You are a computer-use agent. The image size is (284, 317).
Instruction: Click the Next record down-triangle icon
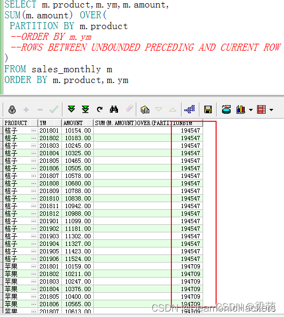158,109
